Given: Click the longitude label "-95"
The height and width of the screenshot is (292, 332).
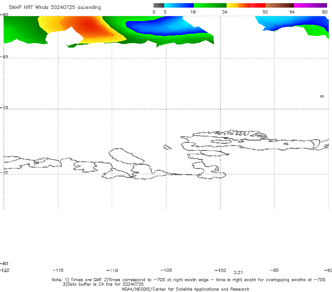Looking at the screenshot, I should point(275,270).
